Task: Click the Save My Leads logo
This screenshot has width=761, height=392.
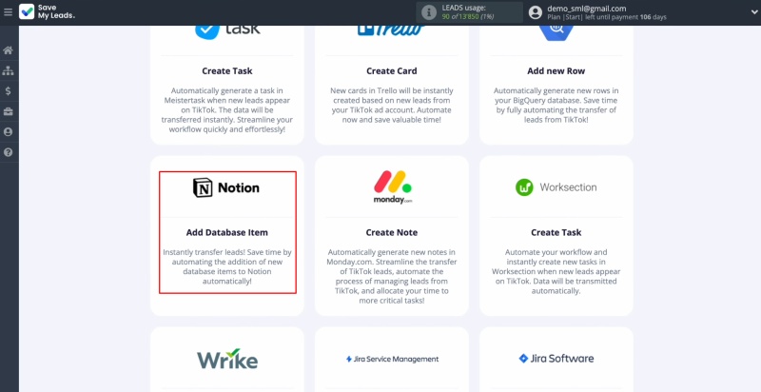Action: tap(47, 12)
